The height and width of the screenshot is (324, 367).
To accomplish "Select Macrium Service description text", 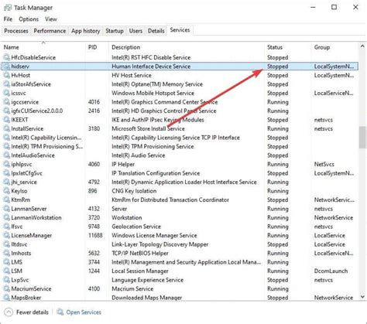I will pos(132,288).
